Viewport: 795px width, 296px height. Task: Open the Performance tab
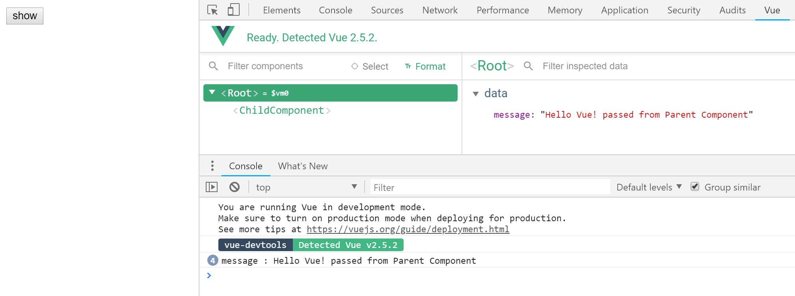tap(503, 10)
